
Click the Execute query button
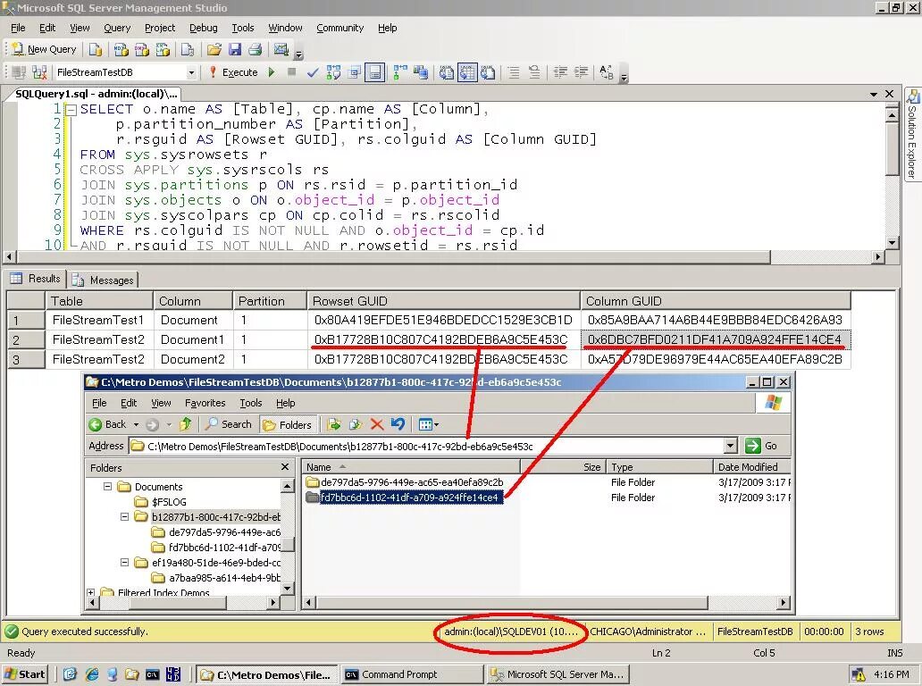[234, 72]
